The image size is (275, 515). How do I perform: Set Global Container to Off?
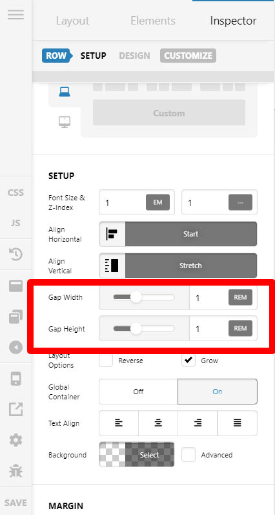[139, 392]
